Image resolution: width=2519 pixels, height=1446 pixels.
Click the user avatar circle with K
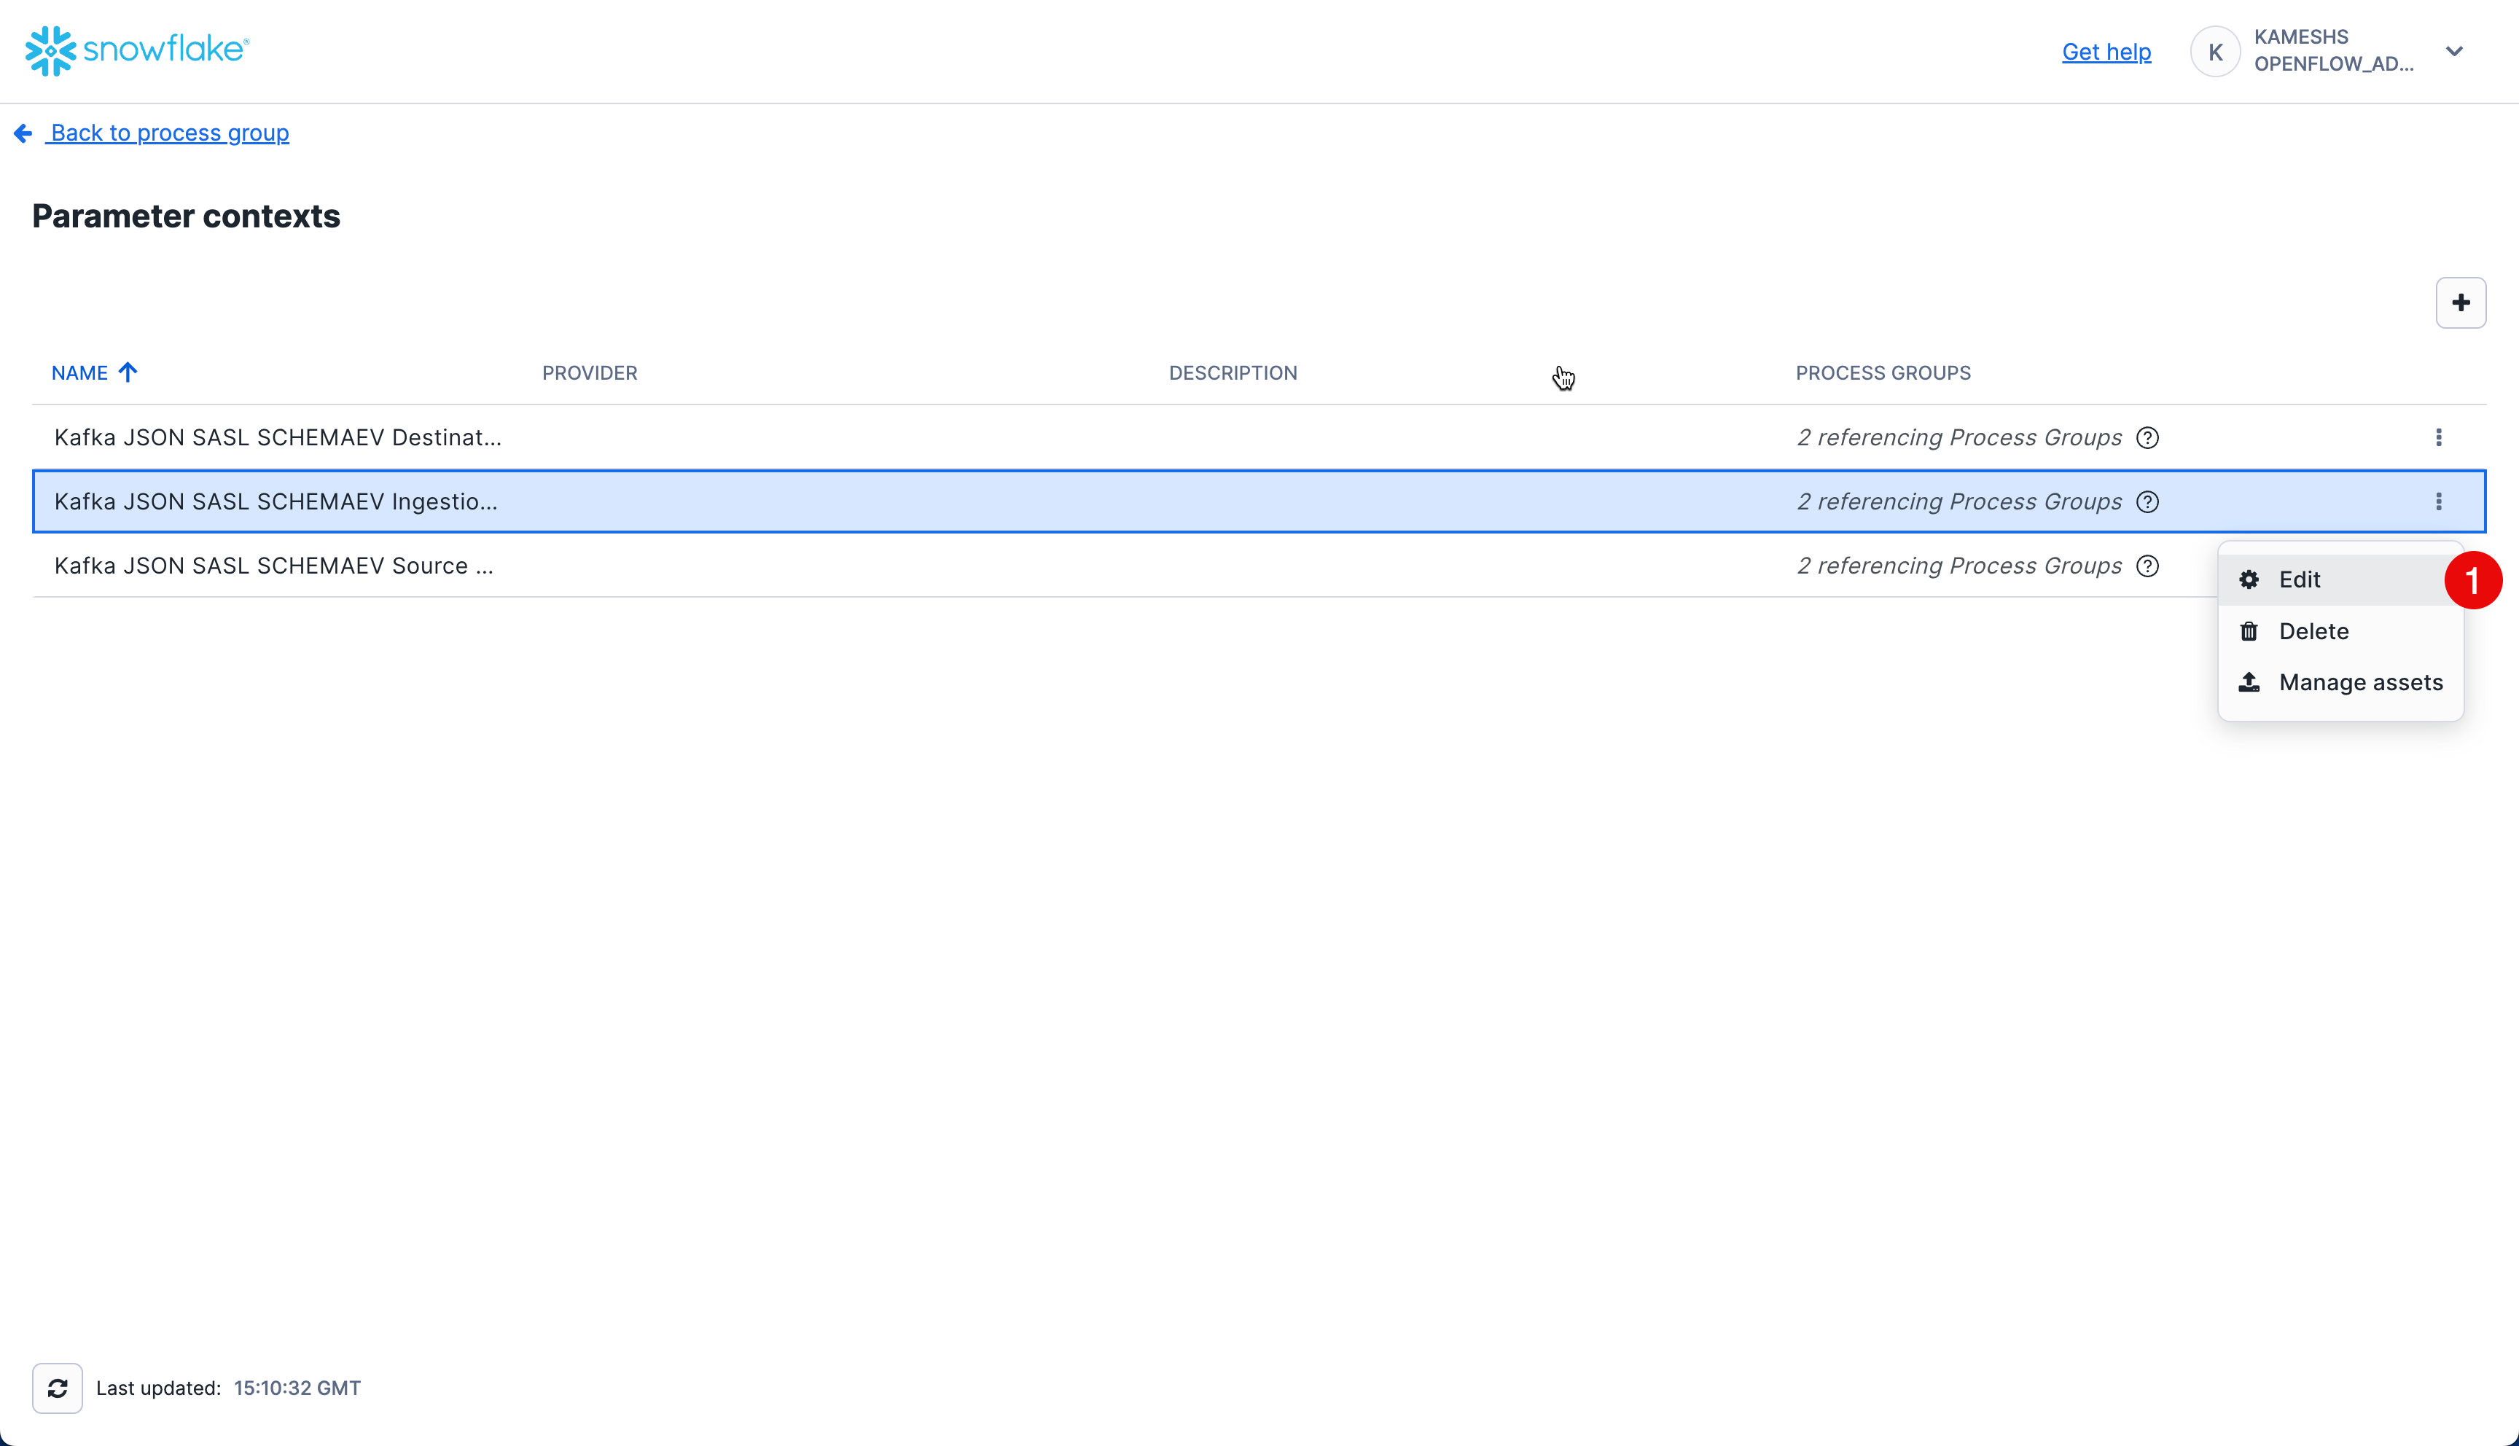click(2217, 50)
